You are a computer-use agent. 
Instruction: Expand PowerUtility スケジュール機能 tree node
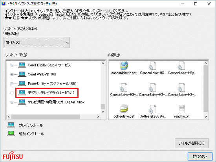(x=12, y=84)
